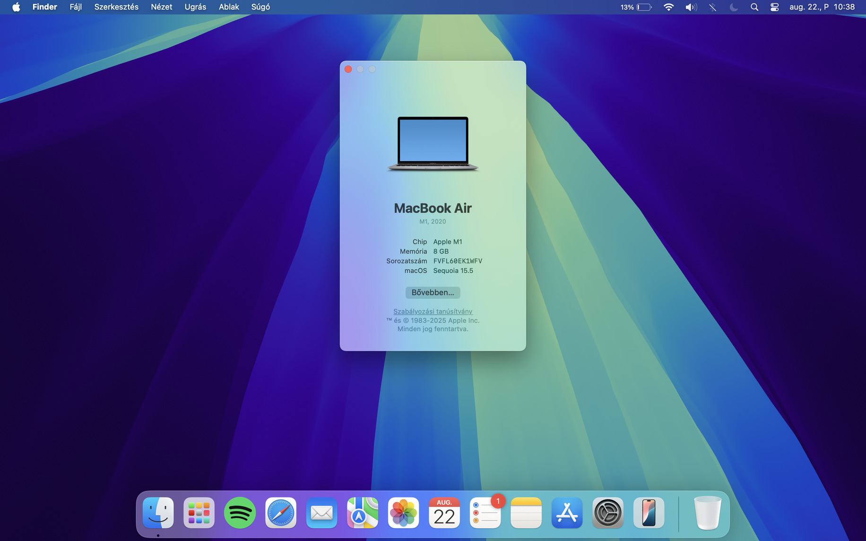Open the Ablak menu
This screenshot has width=866, height=541.
point(229,7)
